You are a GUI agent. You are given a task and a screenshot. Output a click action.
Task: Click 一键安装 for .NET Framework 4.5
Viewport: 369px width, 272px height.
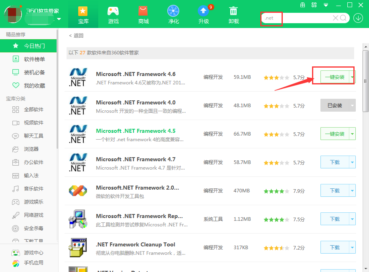pyautogui.click(x=335, y=134)
